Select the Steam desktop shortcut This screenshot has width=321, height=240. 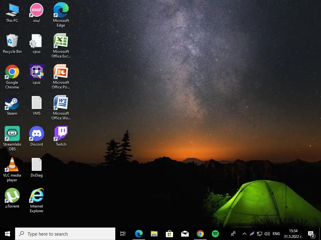click(12, 106)
